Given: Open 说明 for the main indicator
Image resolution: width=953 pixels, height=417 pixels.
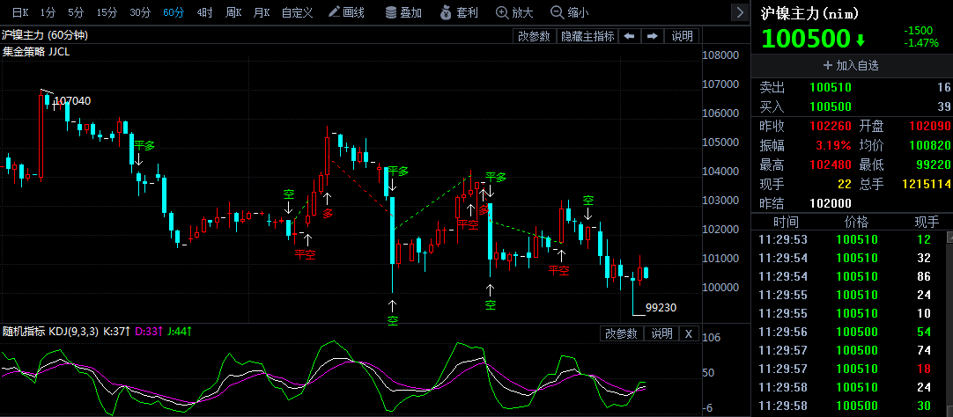Looking at the screenshot, I should [x=682, y=36].
